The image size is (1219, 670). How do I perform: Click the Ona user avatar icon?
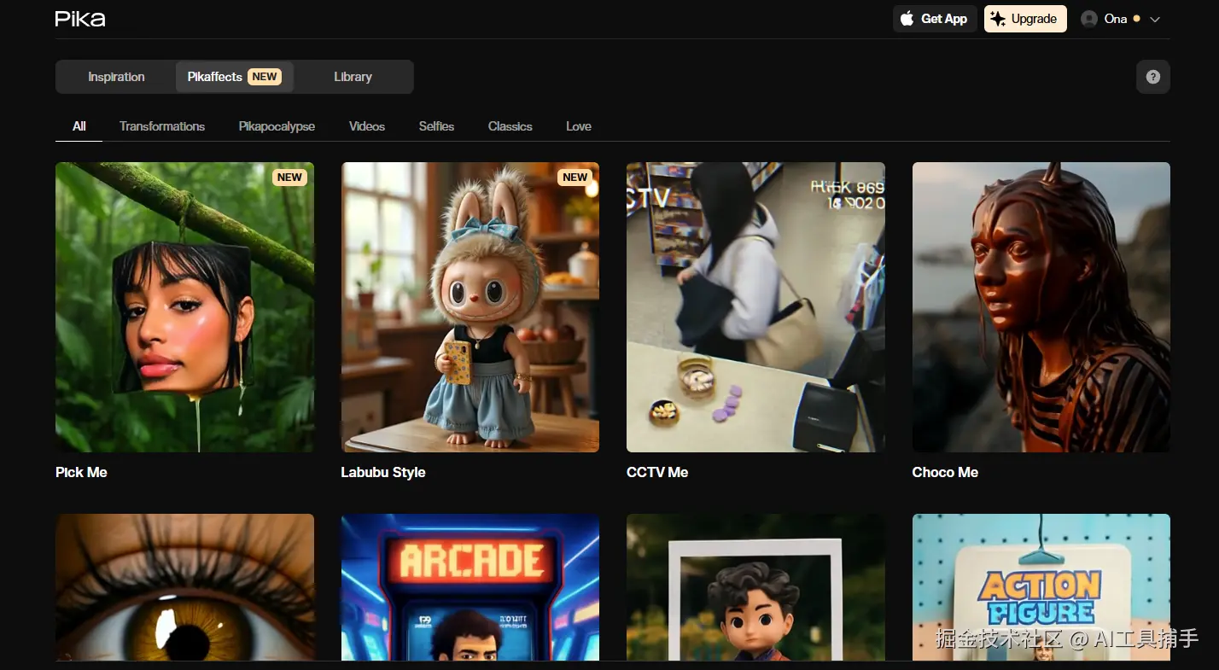(x=1089, y=19)
